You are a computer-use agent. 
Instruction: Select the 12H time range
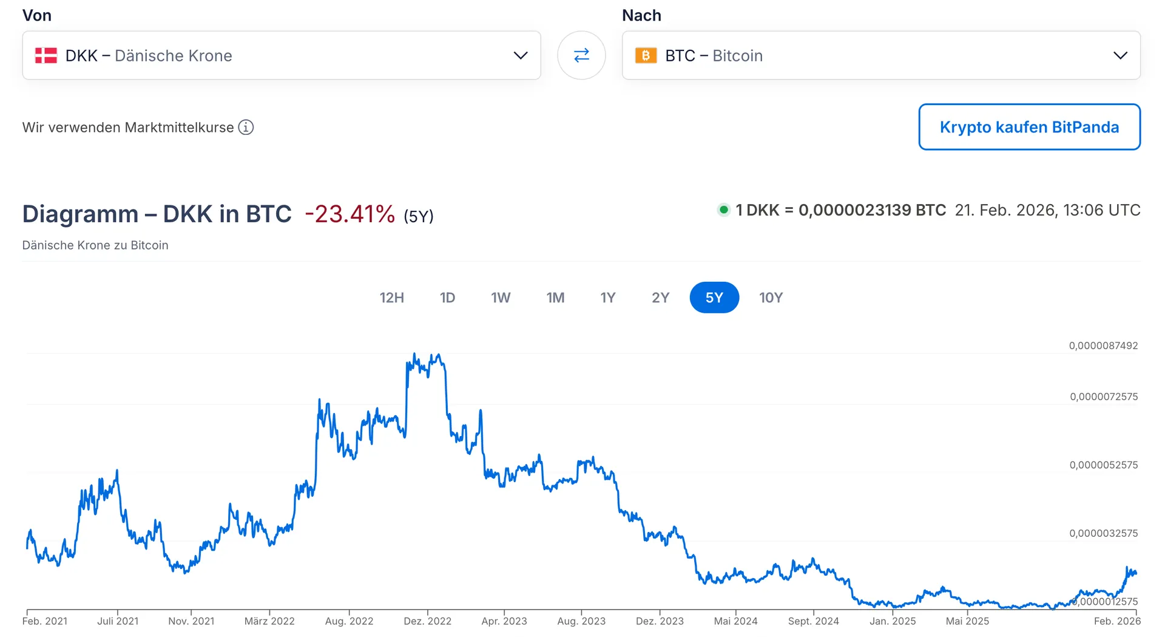pyautogui.click(x=391, y=298)
